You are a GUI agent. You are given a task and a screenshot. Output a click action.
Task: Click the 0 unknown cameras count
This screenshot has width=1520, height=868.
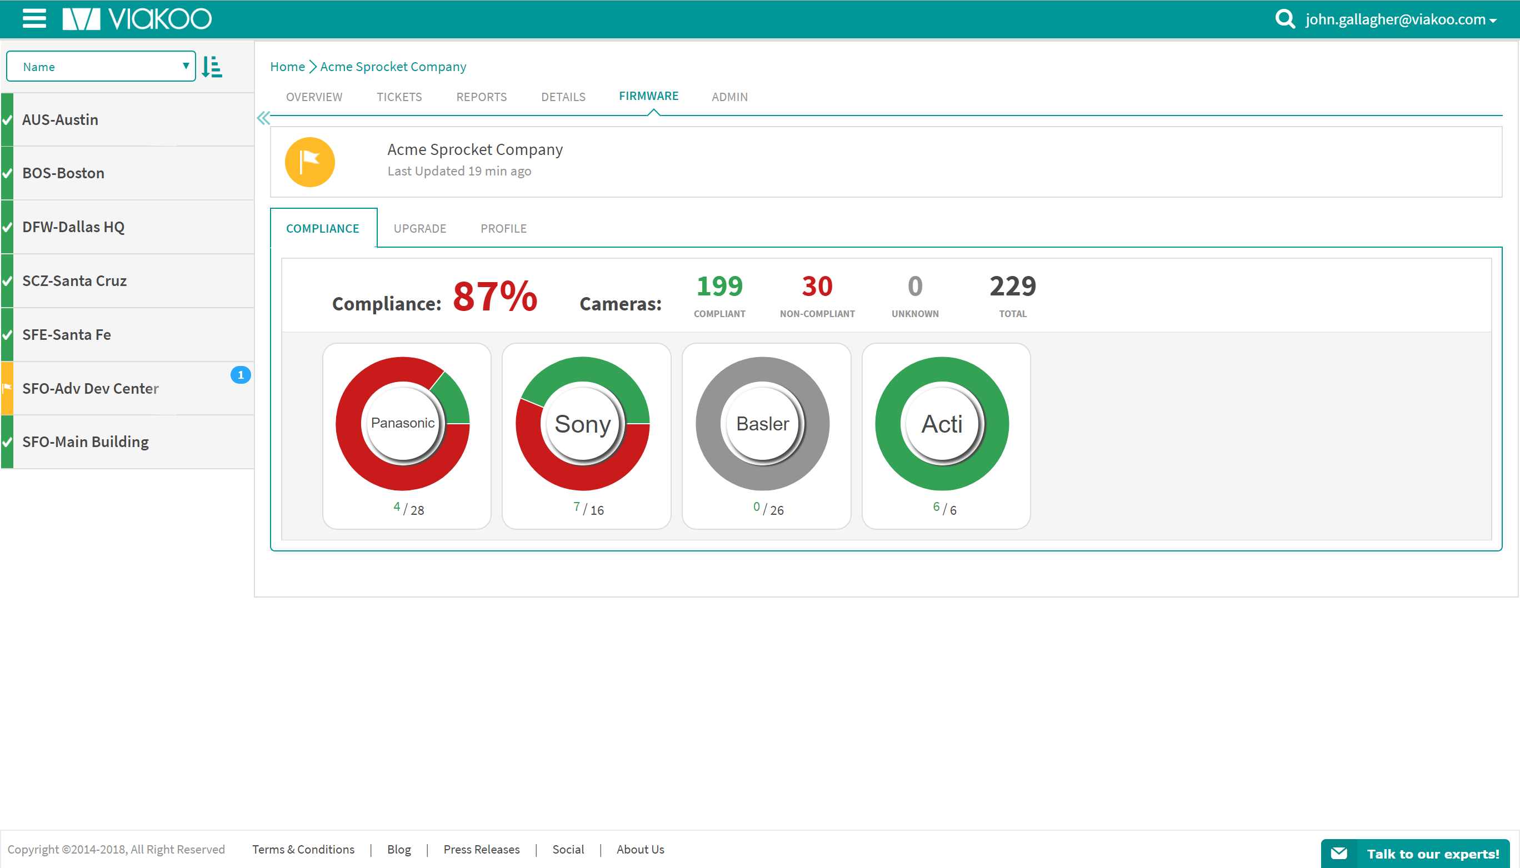coord(915,287)
